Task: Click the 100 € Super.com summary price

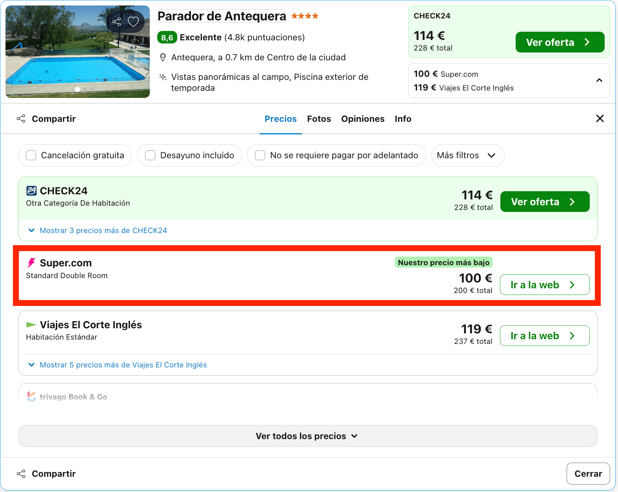Action: tap(446, 74)
